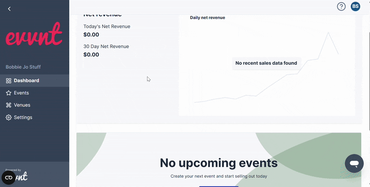The image size is (370, 187).
Task: Open help via the question mark icon
Action: coord(341,6)
